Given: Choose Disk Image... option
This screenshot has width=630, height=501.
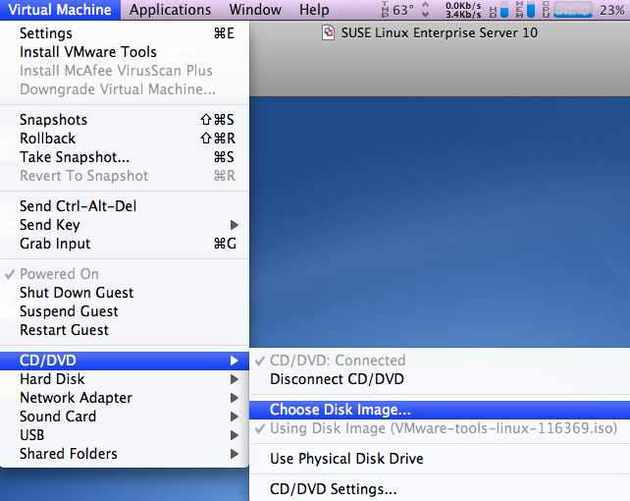Looking at the screenshot, I should [x=440, y=410].
